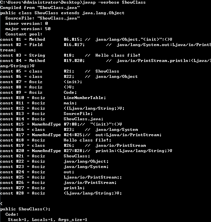The height and width of the screenshot is (222, 211).
Task: Click the 'LineNumberTable;' text on const #10
Action: pos(85,98)
